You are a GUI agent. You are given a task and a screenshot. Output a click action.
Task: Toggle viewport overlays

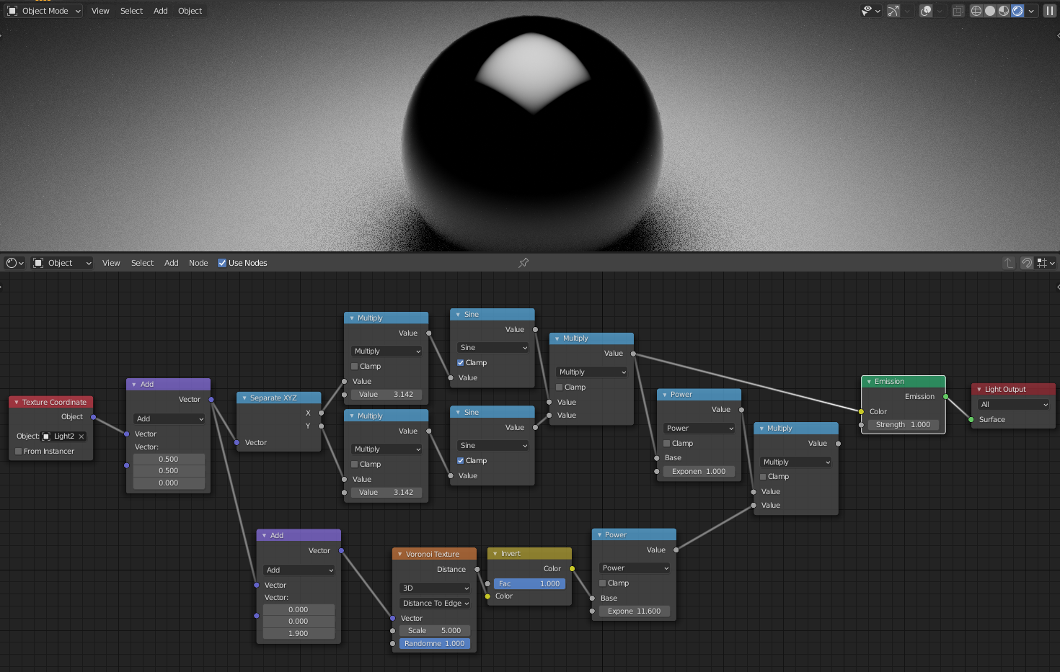(x=926, y=11)
